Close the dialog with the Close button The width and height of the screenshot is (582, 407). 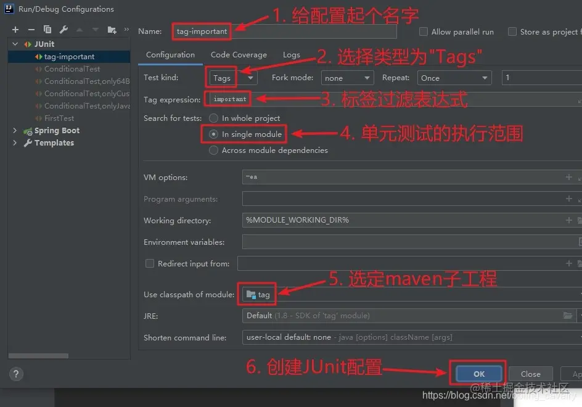[x=530, y=374]
